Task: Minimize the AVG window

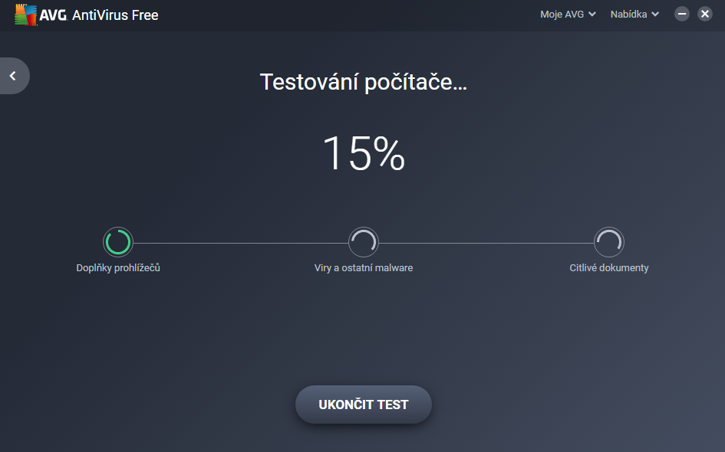Action: 681,14
